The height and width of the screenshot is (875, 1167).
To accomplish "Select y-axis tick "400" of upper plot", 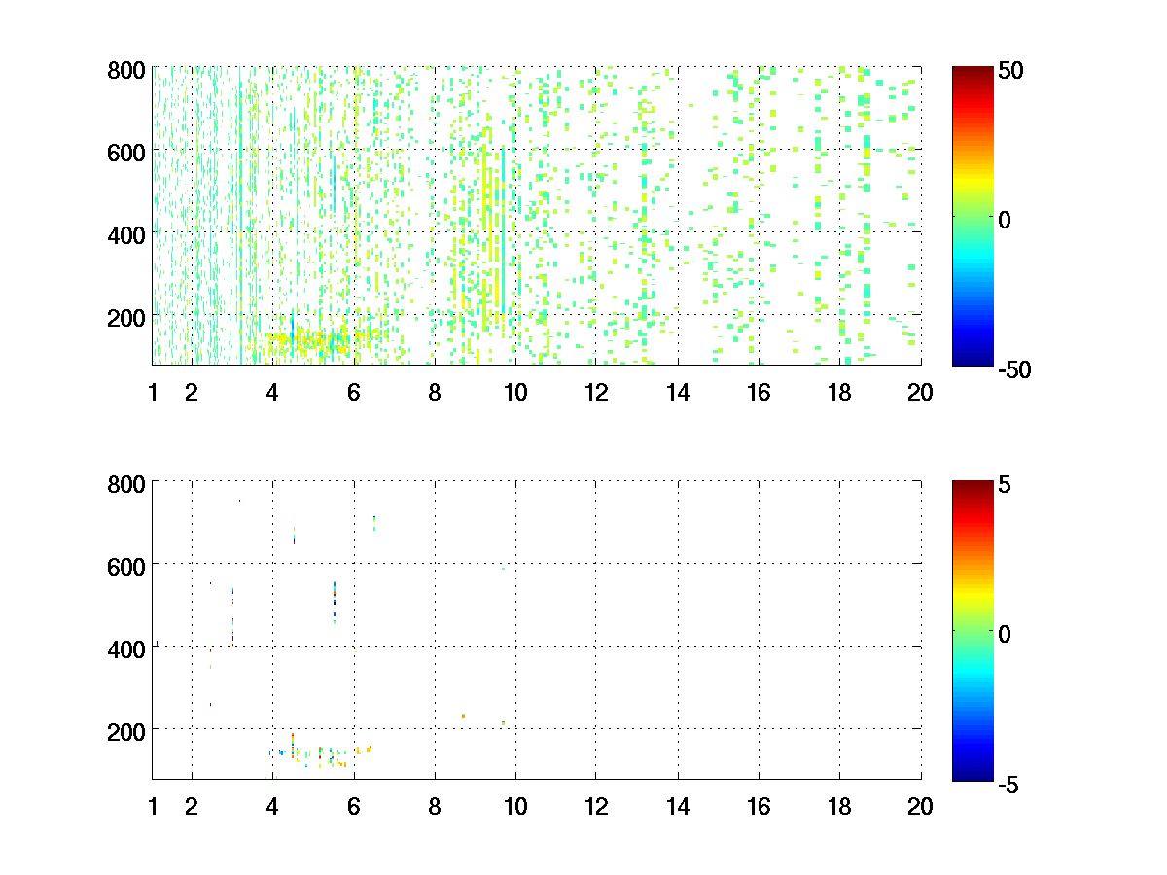I will click(126, 234).
